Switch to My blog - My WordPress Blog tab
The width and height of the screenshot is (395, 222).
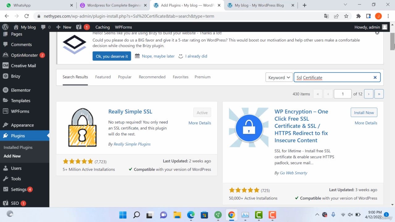pyautogui.click(x=261, y=5)
